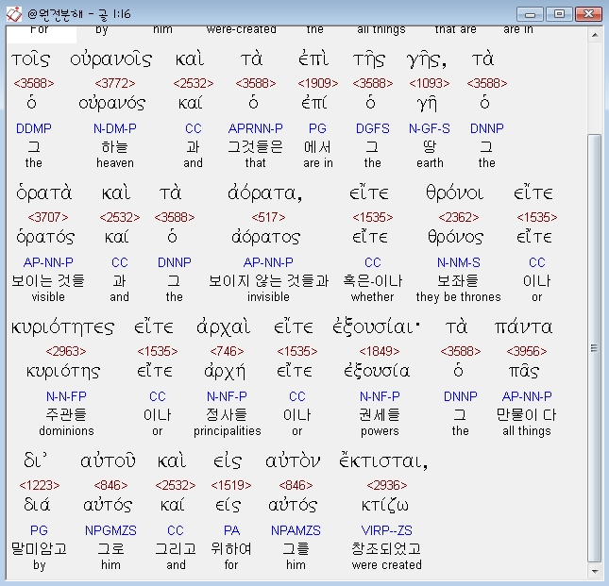
Task: Click Greek word ἀρχαὶ
Action: tap(224, 328)
